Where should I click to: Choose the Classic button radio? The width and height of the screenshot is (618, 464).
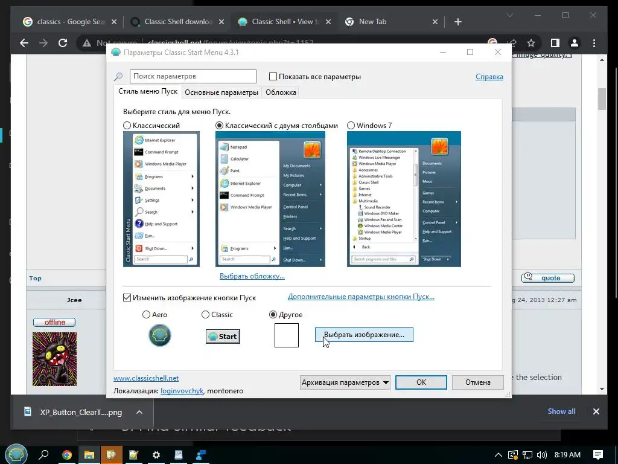click(x=205, y=314)
